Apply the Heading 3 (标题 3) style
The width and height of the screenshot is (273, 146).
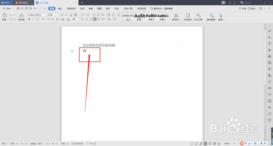point(163,17)
